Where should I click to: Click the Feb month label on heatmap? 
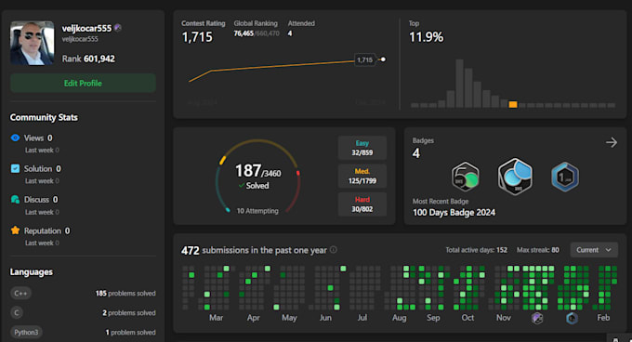click(x=603, y=318)
